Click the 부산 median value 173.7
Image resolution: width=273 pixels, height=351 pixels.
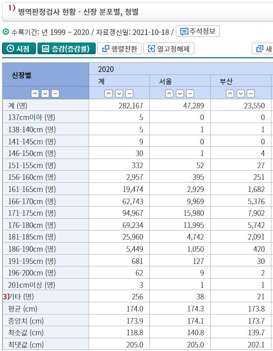(x=256, y=321)
